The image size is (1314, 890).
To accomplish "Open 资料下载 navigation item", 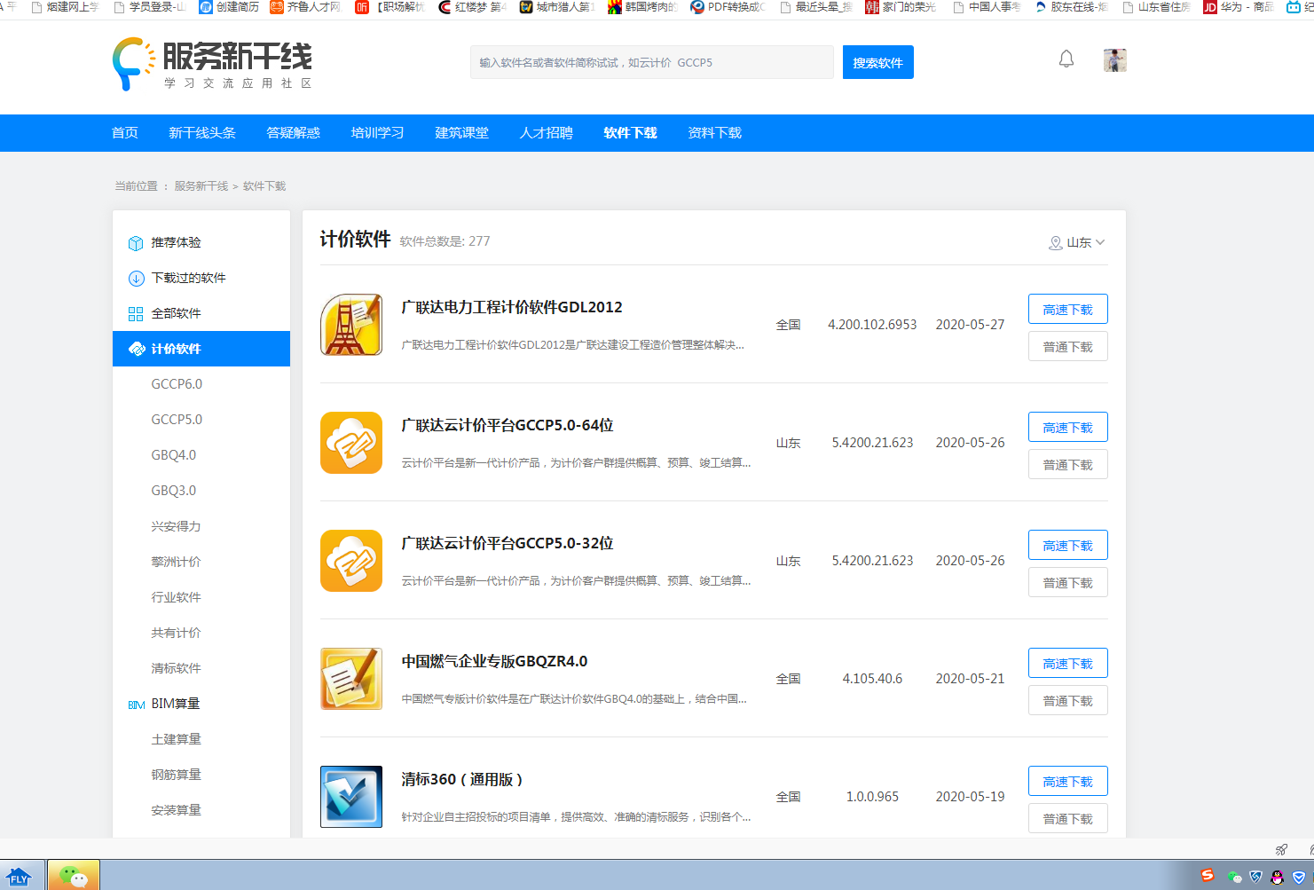I will tap(715, 133).
